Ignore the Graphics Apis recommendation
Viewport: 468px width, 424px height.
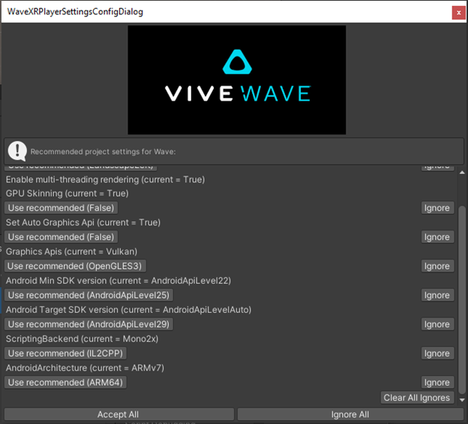point(436,266)
